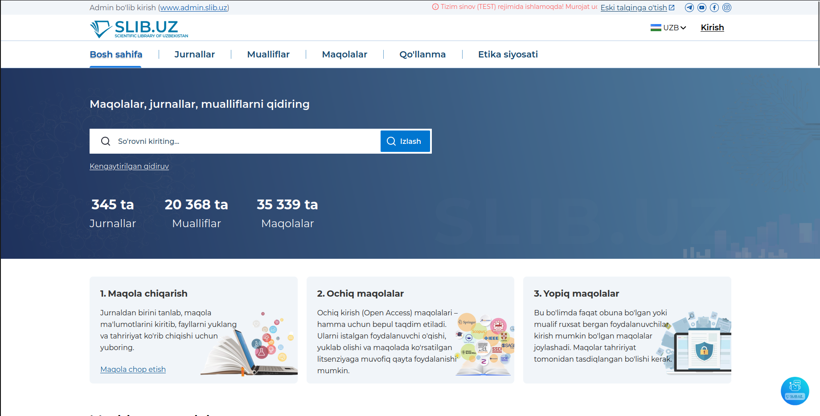Open the Jurnallar menu tab
Screen dimensions: 820x416
pos(194,54)
